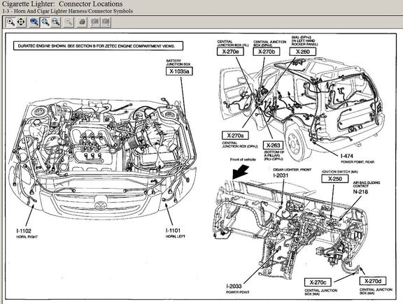This screenshot has height=304, width=403.
Task: Click the Duratec engine note box
Action: (x=98, y=46)
